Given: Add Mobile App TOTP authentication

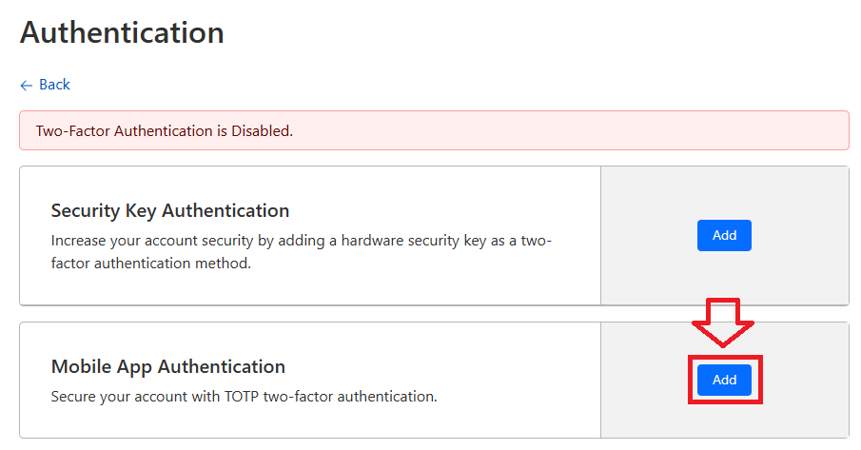Looking at the screenshot, I should [x=724, y=380].
